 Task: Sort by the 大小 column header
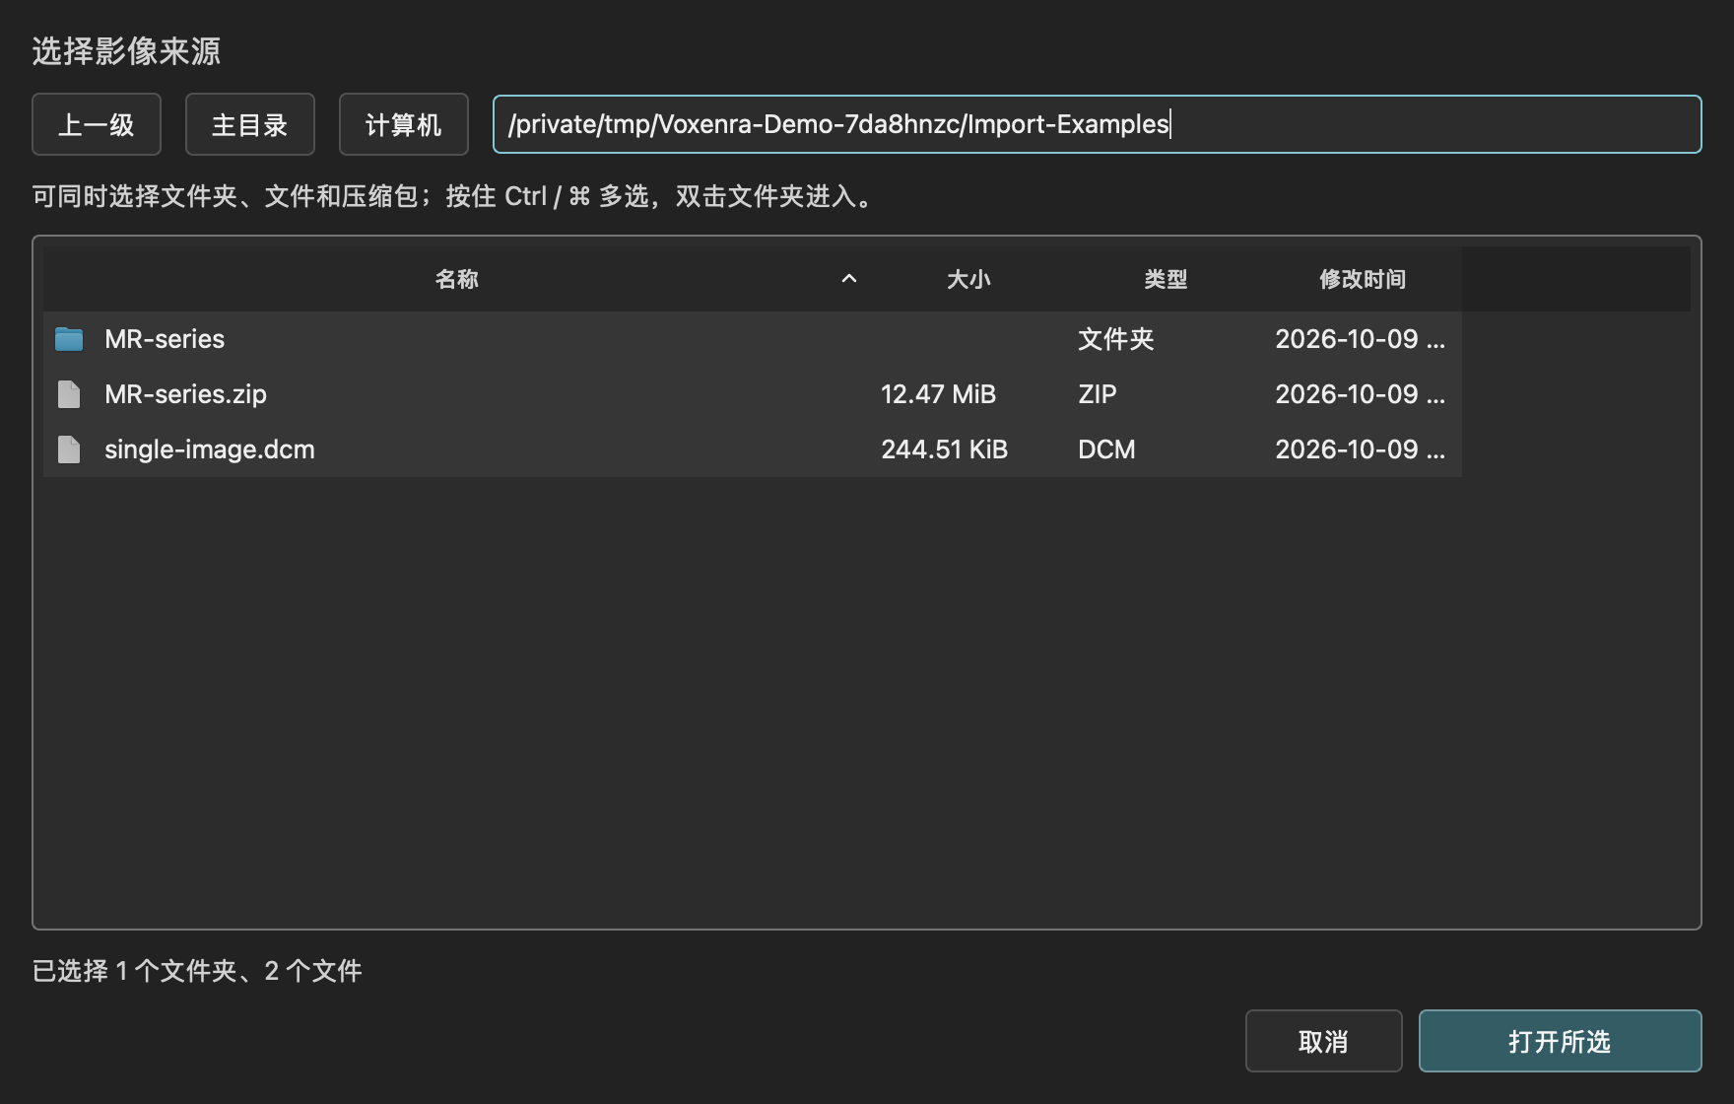pos(968,279)
